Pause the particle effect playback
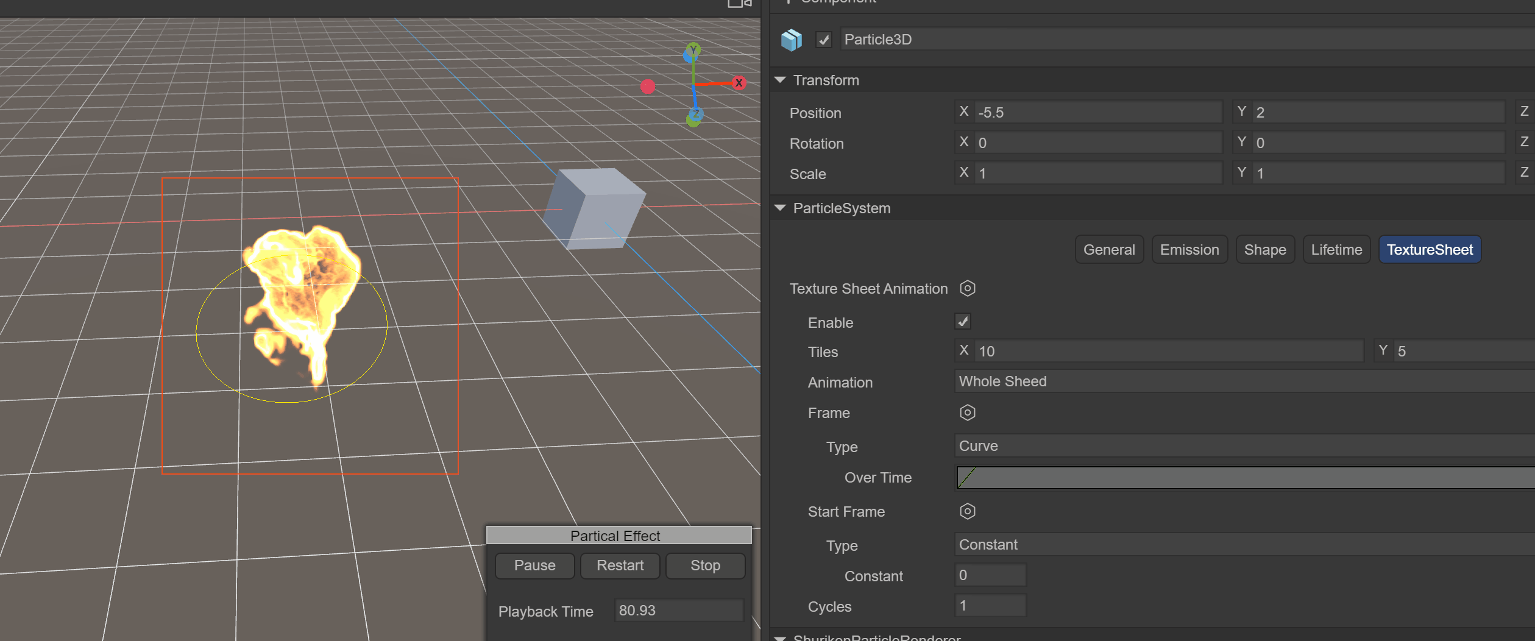The height and width of the screenshot is (641, 1535). [534, 565]
